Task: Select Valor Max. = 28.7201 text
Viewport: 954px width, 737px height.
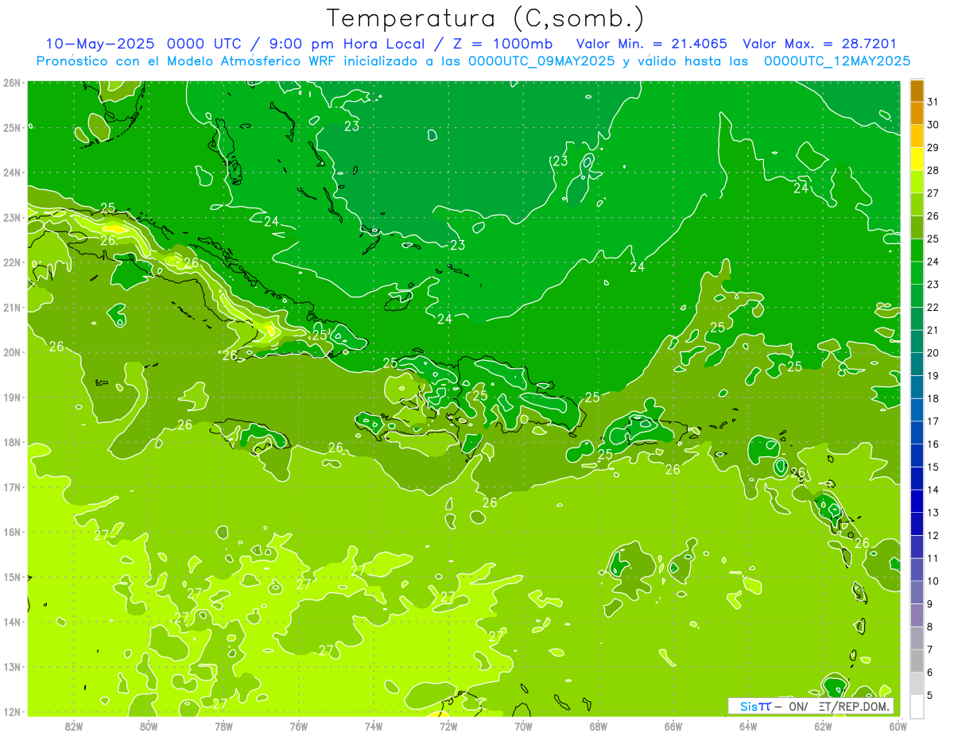Action: tap(819, 44)
